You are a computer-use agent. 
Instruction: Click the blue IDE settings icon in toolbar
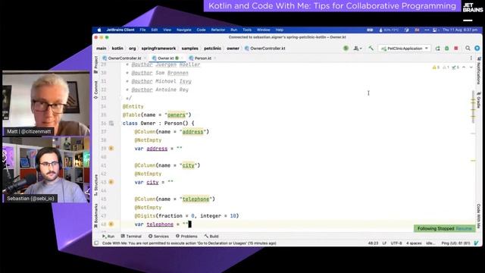pos(477,49)
